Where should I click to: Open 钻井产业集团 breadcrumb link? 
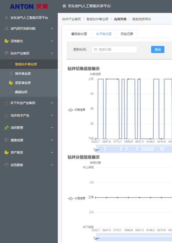tap(71, 19)
